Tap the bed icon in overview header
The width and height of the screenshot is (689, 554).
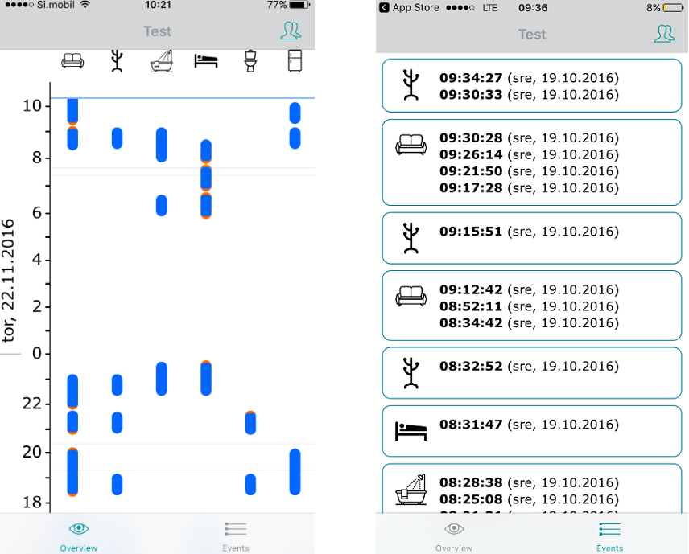pos(206,60)
